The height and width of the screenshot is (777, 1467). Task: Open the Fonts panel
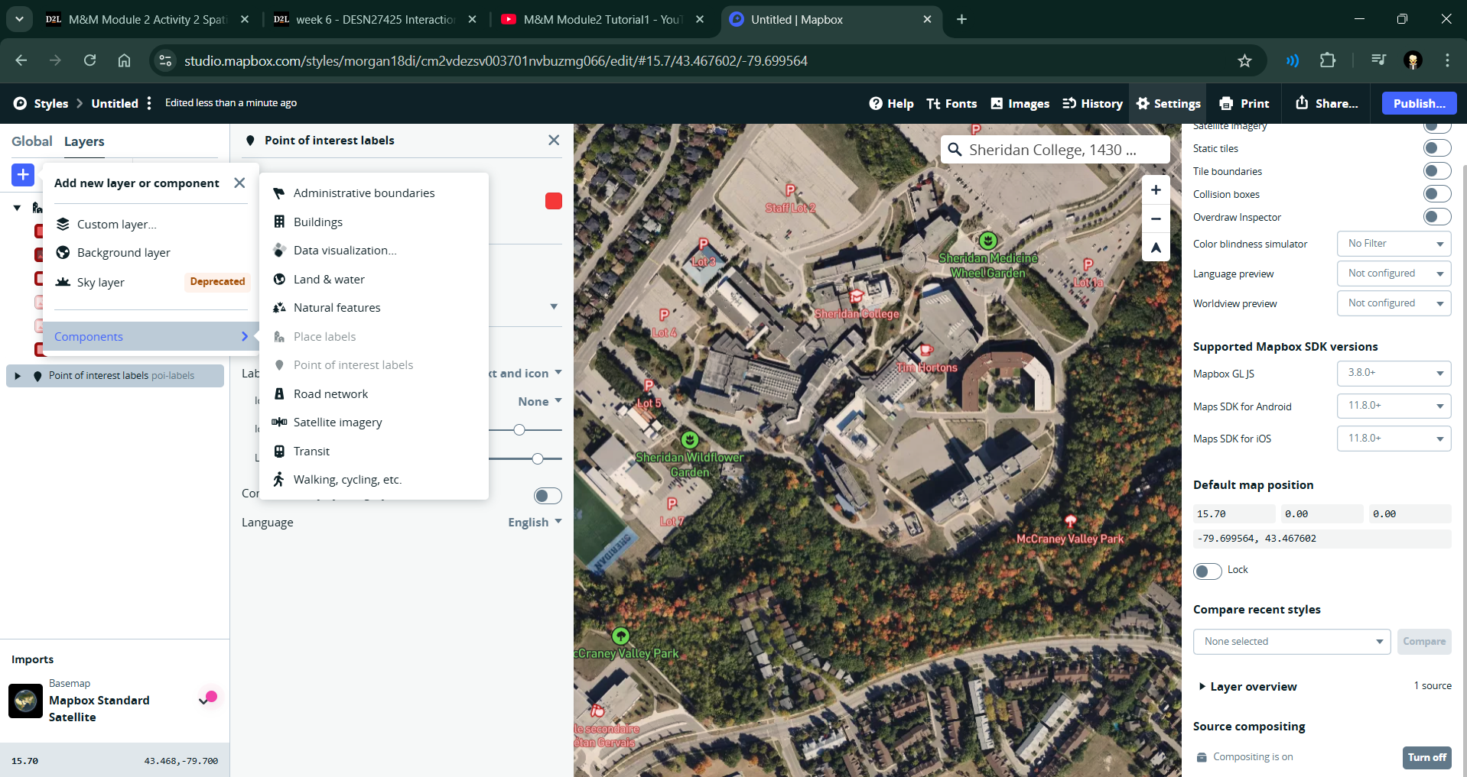[x=951, y=103]
